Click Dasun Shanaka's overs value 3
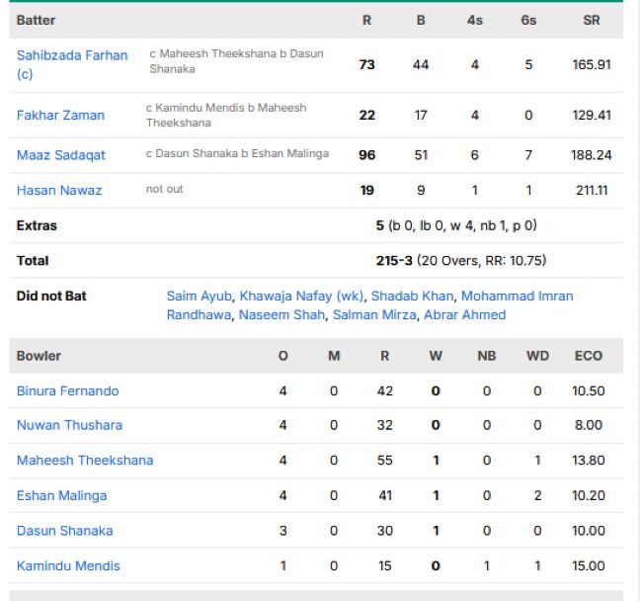 [282, 531]
